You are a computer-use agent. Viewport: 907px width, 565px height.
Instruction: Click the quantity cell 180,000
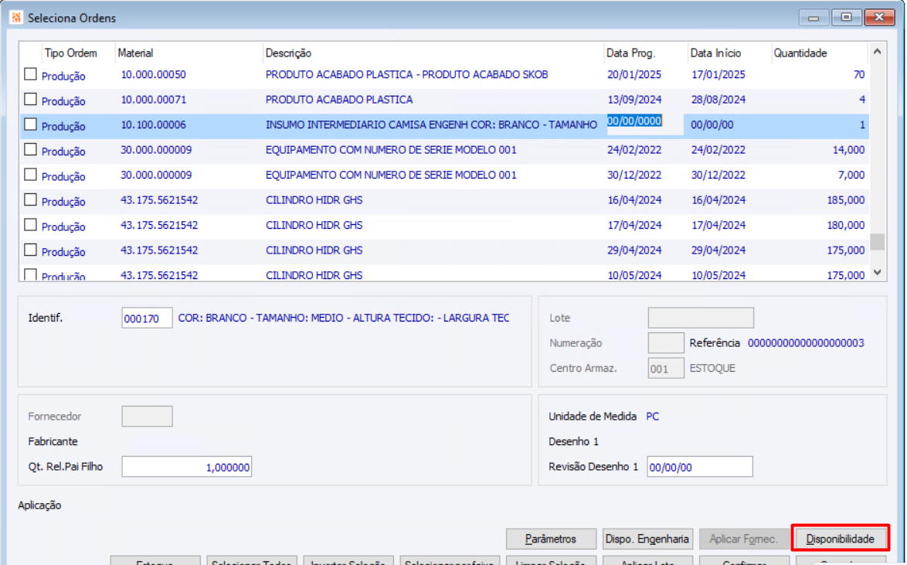846,225
